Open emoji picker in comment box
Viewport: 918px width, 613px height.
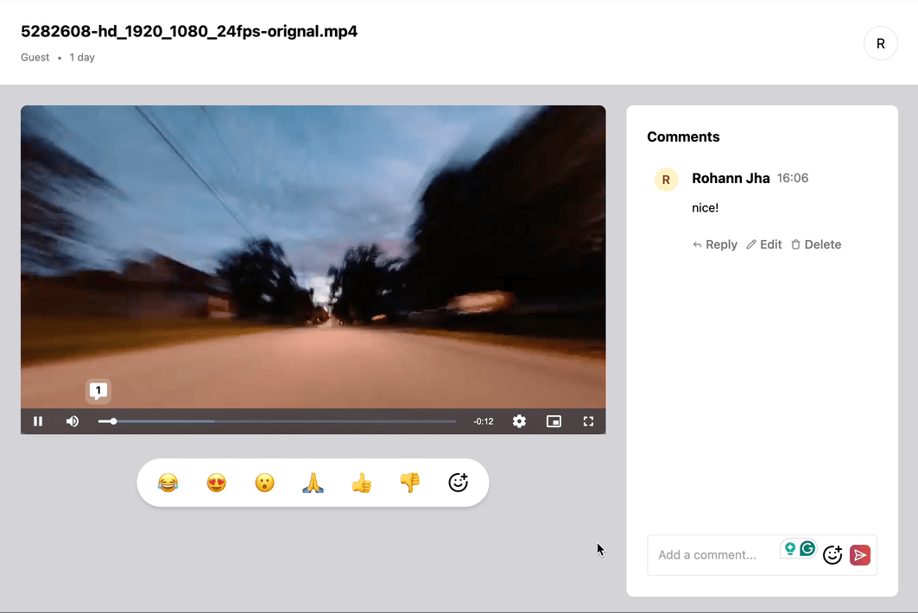[832, 554]
